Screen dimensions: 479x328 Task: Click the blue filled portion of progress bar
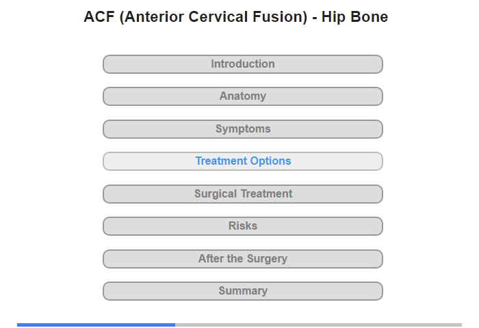96,325
